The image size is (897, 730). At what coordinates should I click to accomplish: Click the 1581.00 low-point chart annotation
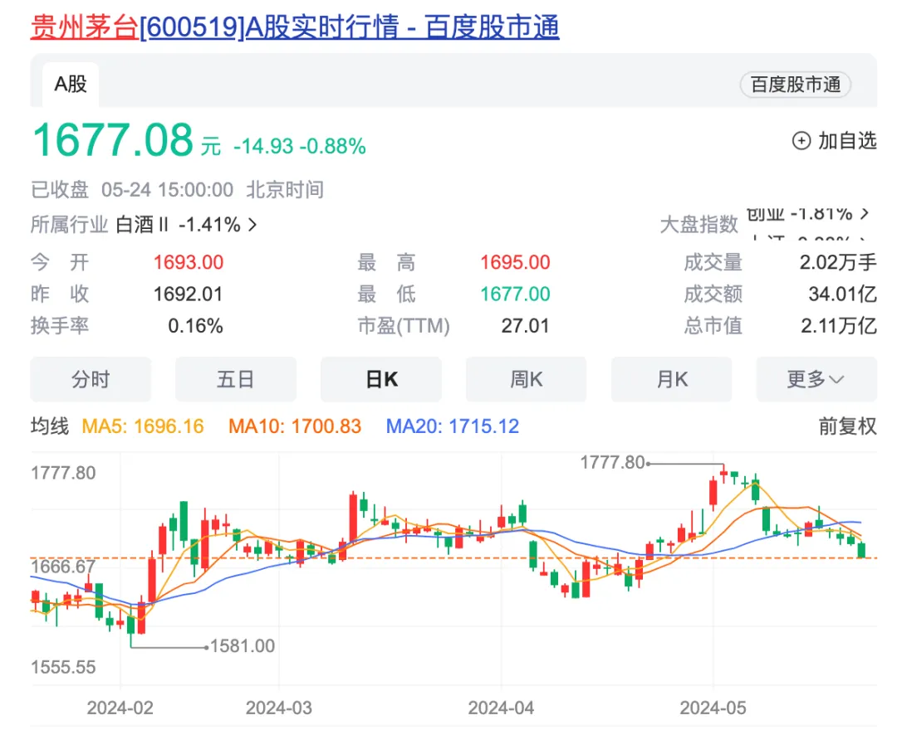(x=243, y=646)
